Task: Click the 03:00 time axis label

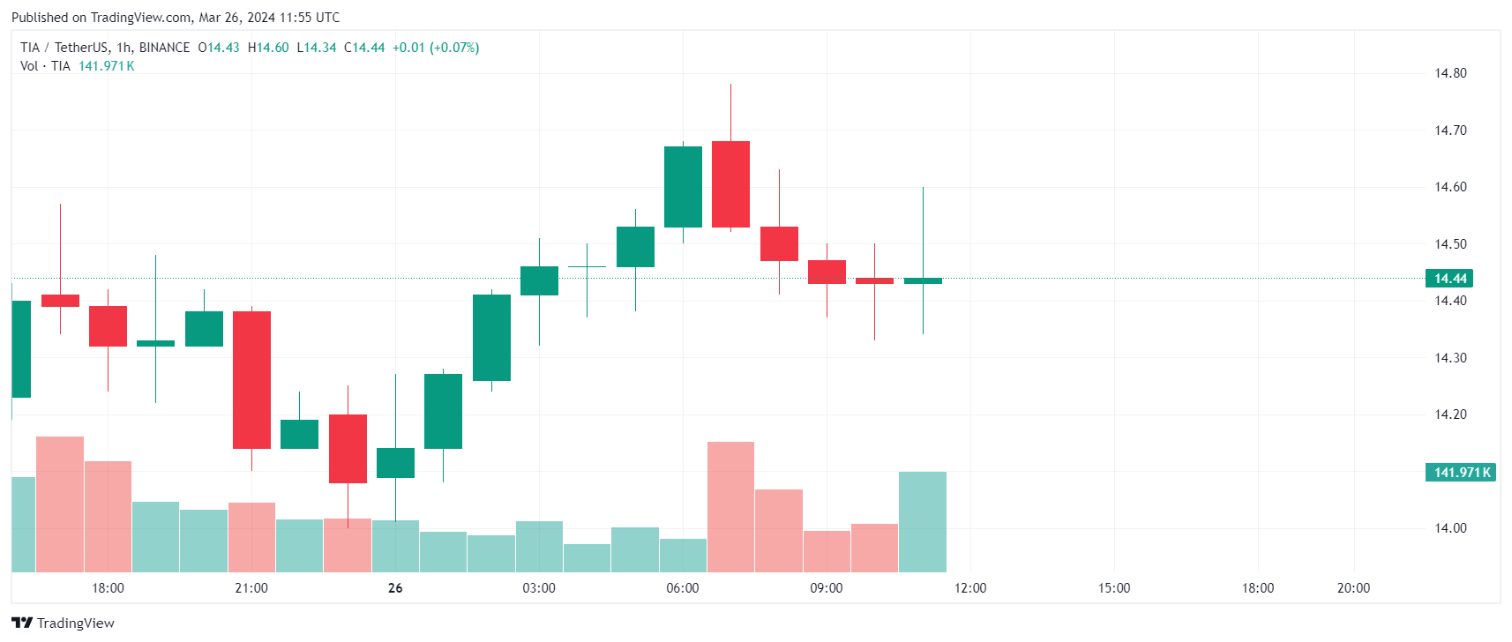Action: pyautogui.click(x=539, y=588)
